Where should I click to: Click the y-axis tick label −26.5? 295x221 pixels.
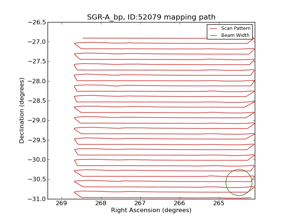click(x=37, y=22)
